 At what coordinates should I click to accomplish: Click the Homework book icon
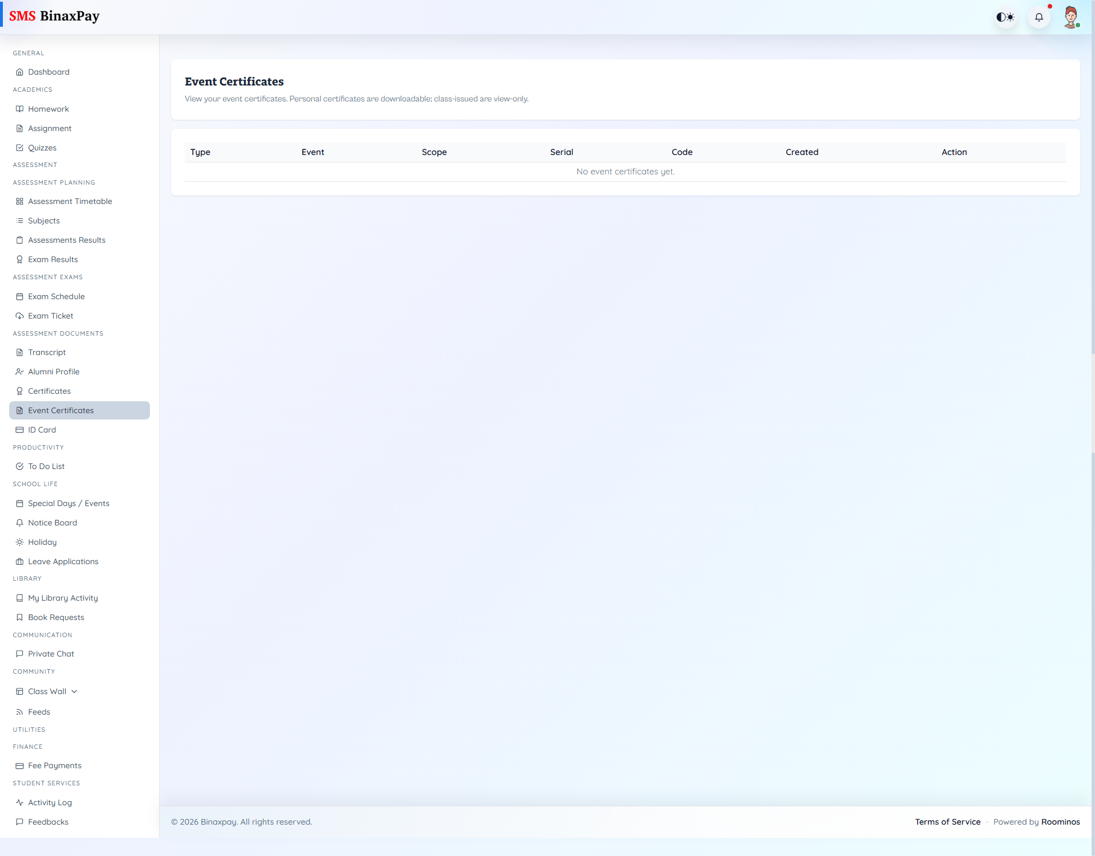pos(19,109)
